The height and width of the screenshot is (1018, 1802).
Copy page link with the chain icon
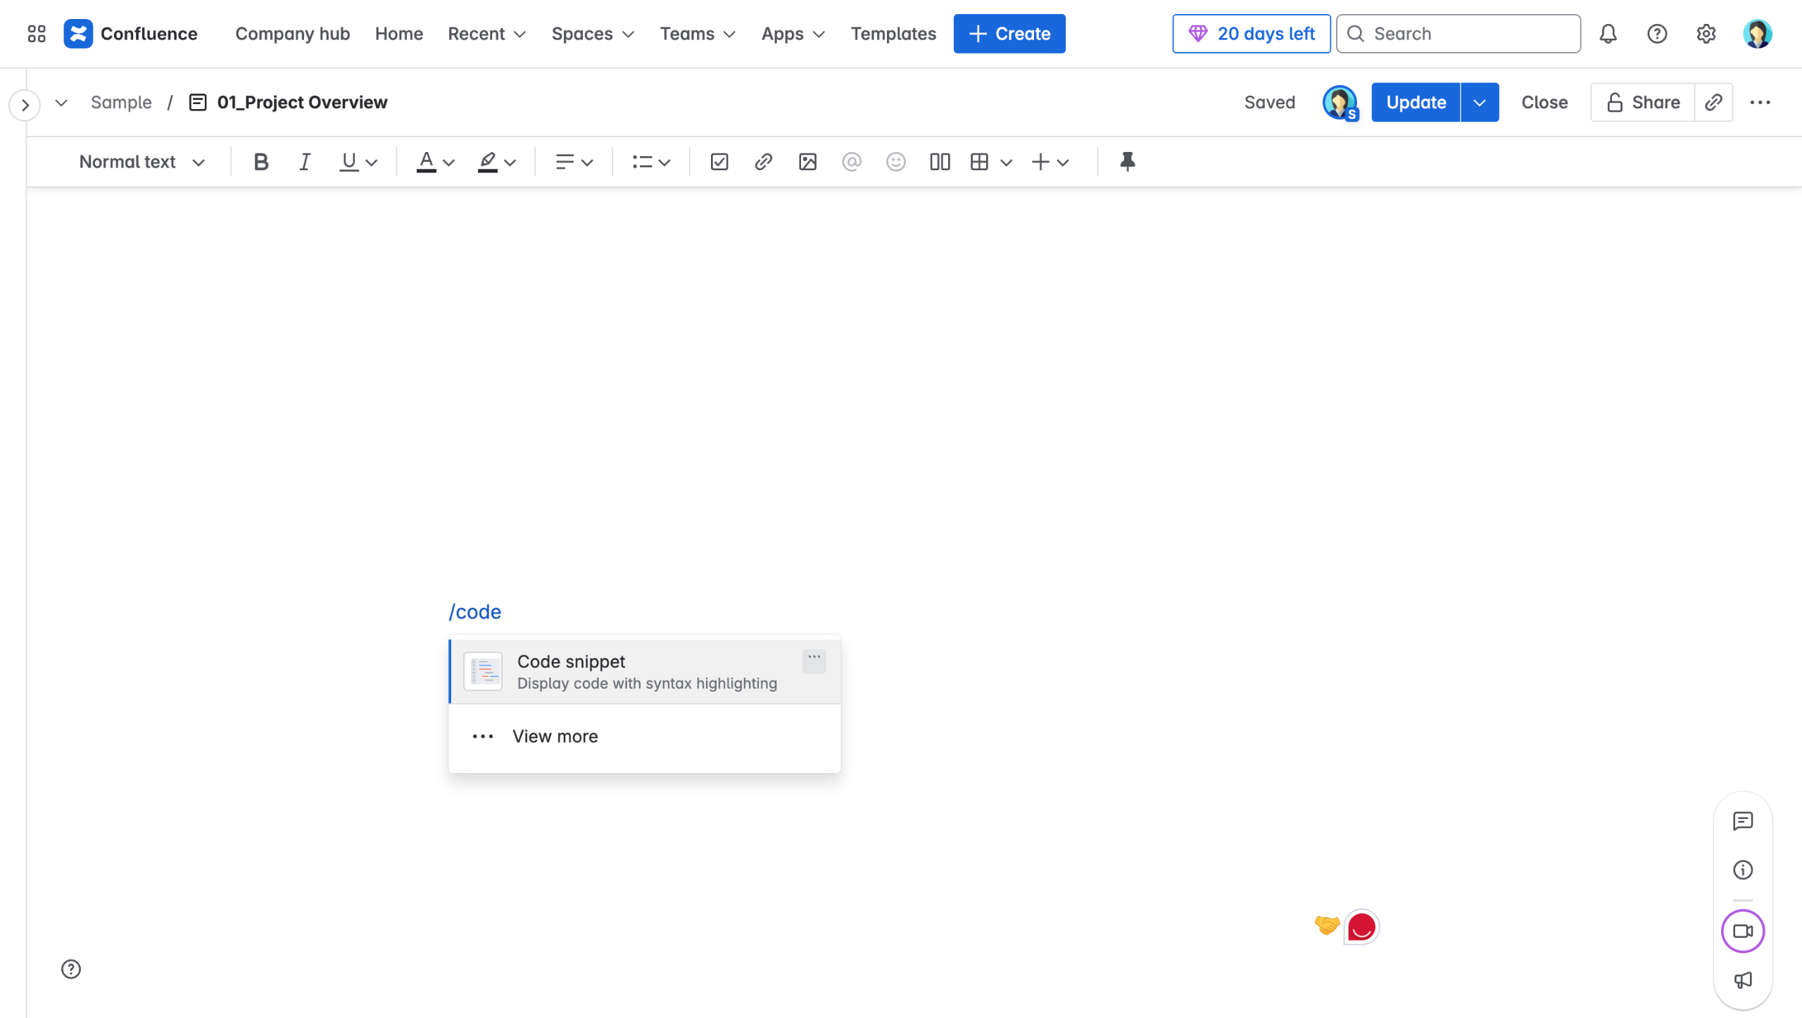pos(1713,103)
